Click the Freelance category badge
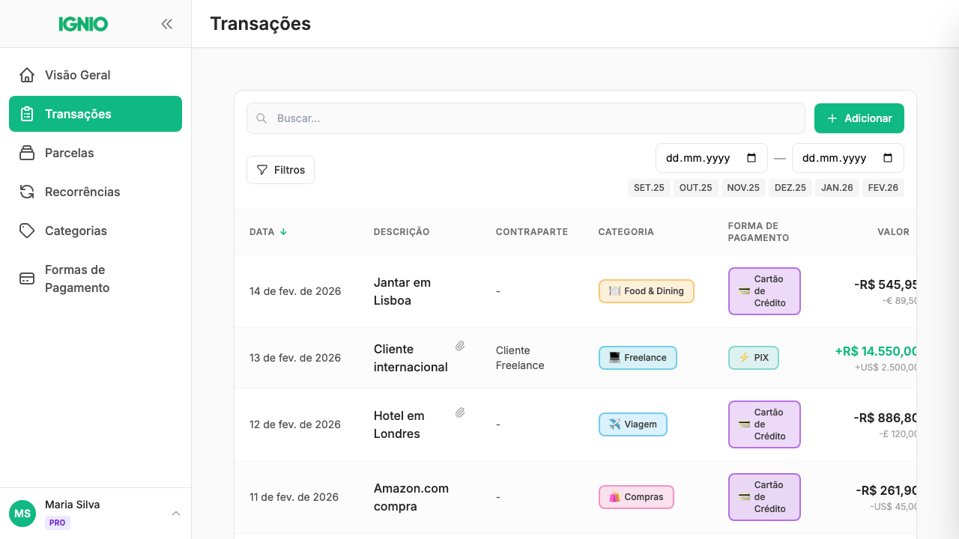The height and width of the screenshot is (539, 959). tap(638, 358)
